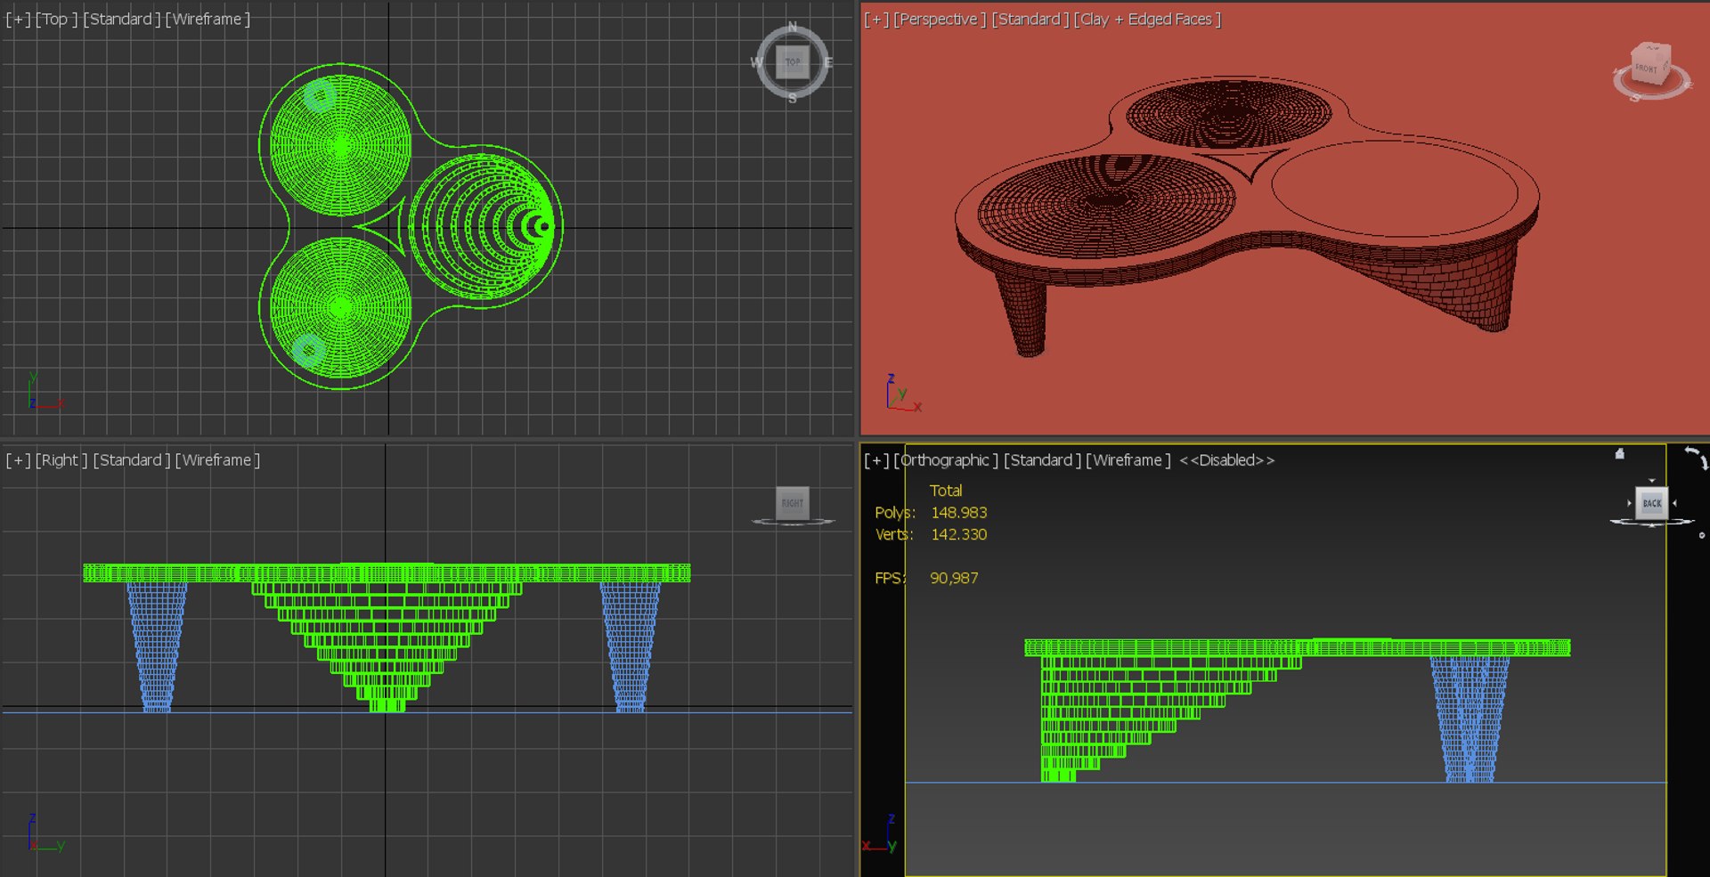Select the blue table leg in the Orthographic viewport

pos(1470,719)
